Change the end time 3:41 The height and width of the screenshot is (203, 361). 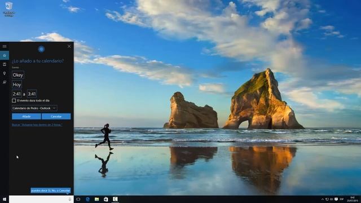coord(32,94)
